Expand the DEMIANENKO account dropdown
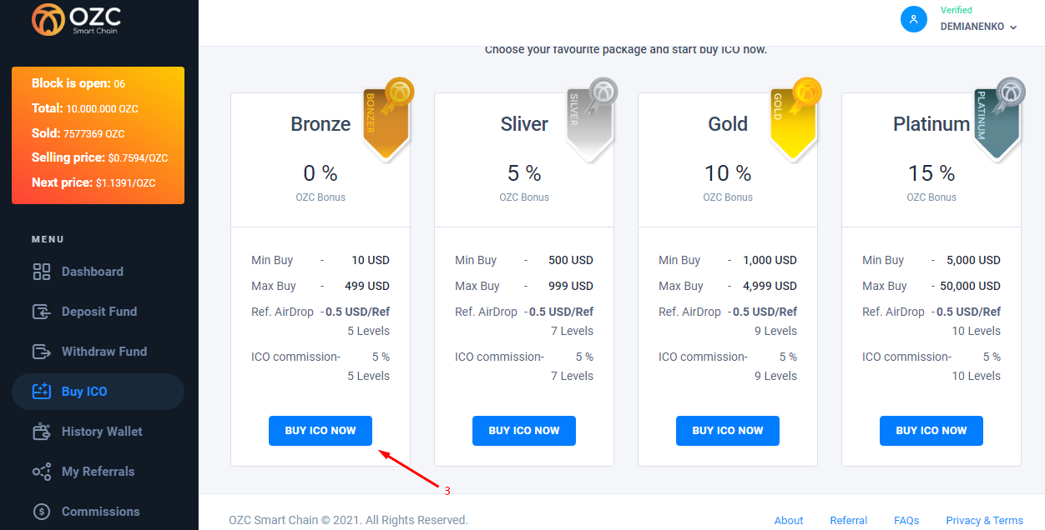The image size is (1045, 530). coord(979,27)
